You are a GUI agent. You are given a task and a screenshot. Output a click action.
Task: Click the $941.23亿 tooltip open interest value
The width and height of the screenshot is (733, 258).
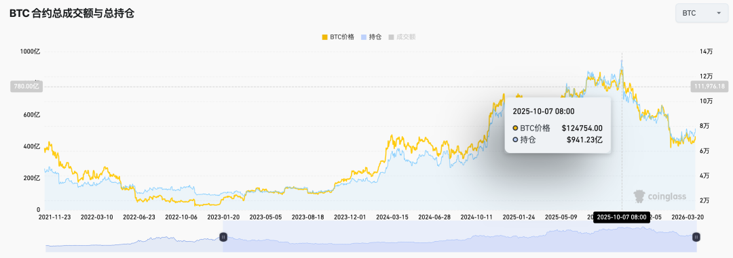[x=585, y=139]
